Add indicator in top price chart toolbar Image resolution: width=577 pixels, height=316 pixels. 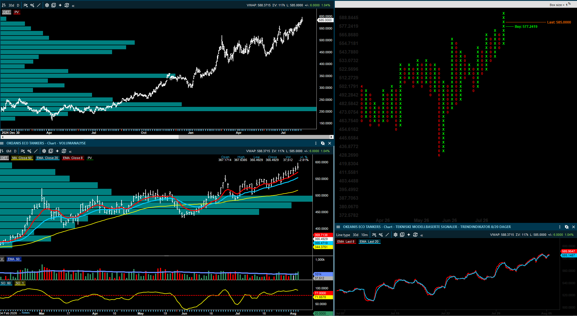click(26, 5)
